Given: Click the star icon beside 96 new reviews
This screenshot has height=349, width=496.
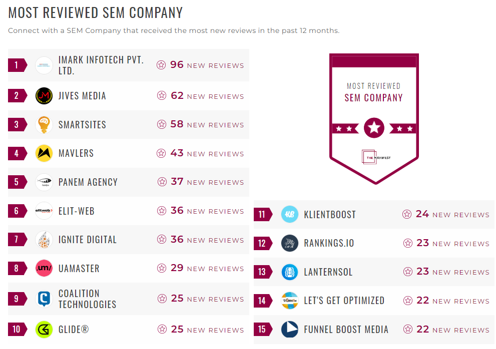Looking at the screenshot, I should tap(161, 65).
